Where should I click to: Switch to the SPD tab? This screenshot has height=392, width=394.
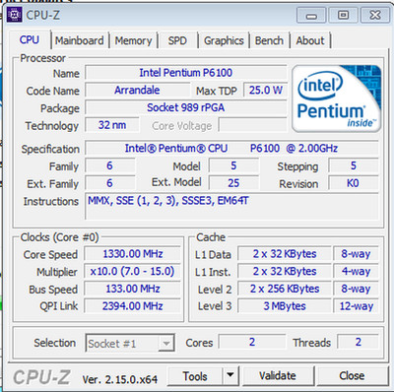(177, 40)
